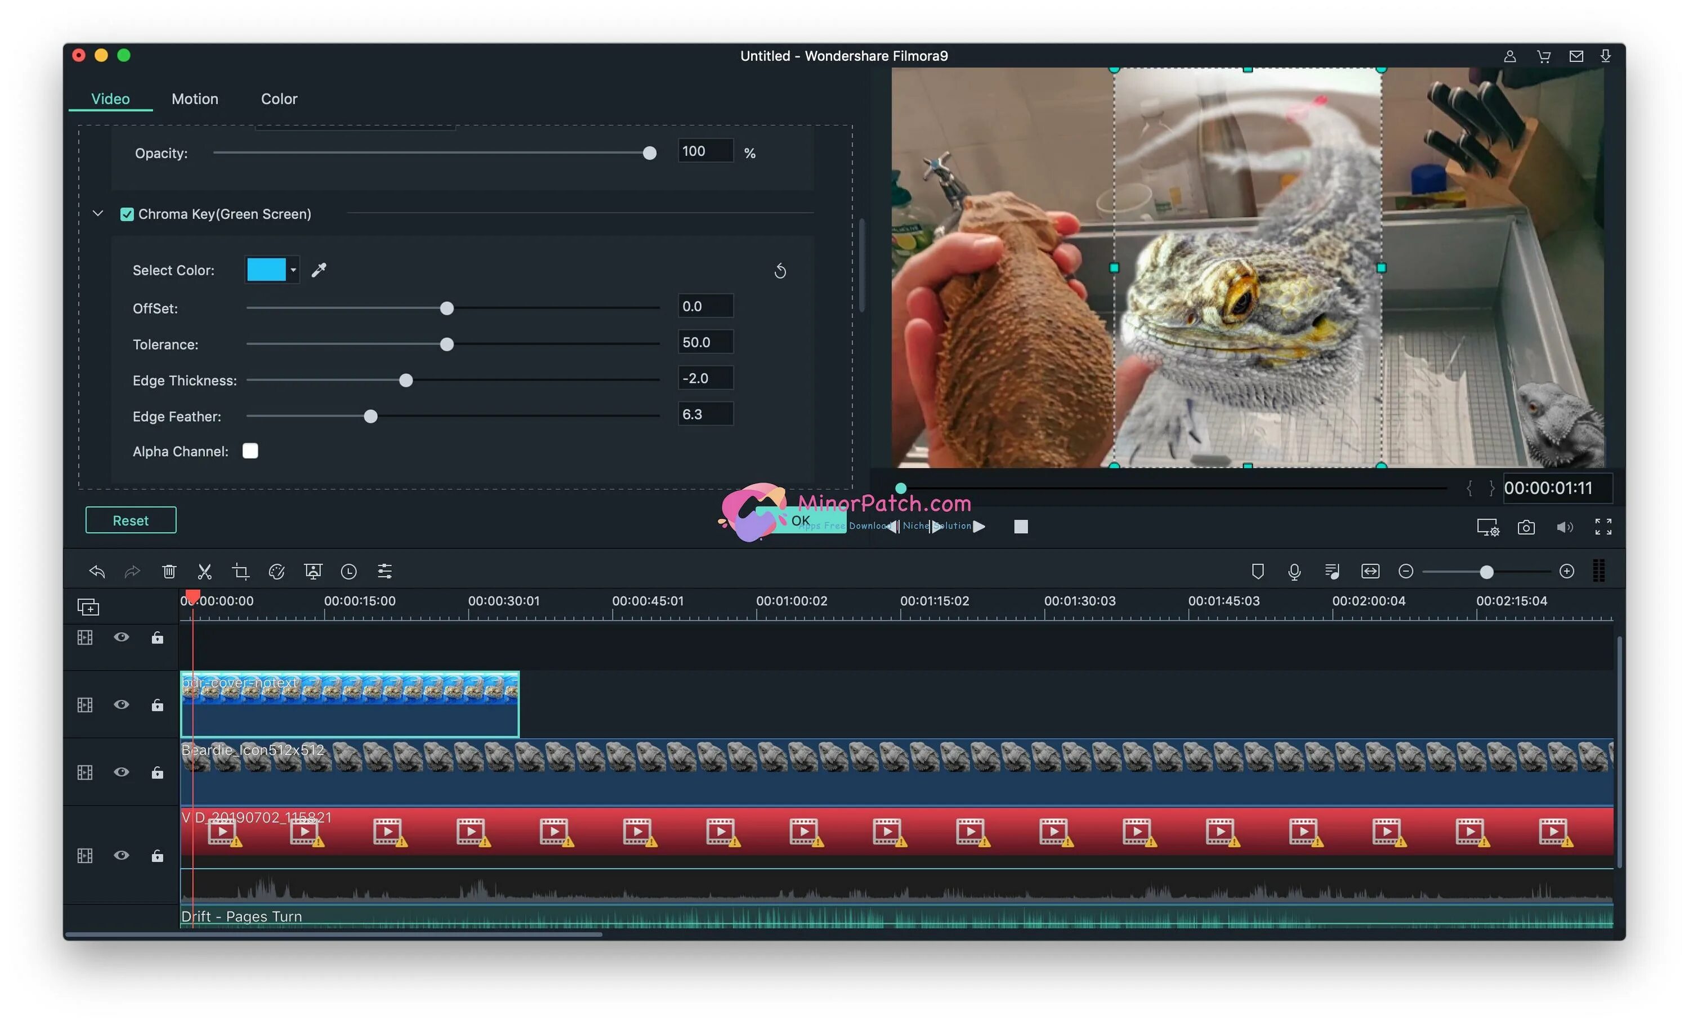The image size is (1689, 1024).
Task: Open the Select Color dropdown arrow
Action: coord(293,270)
